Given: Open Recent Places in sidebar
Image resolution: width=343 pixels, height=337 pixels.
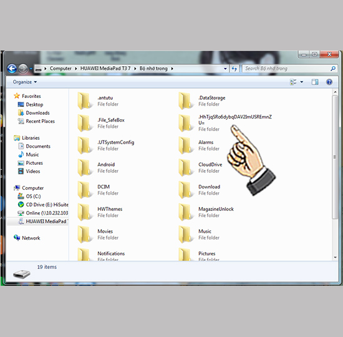Looking at the screenshot, I should point(36,121).
